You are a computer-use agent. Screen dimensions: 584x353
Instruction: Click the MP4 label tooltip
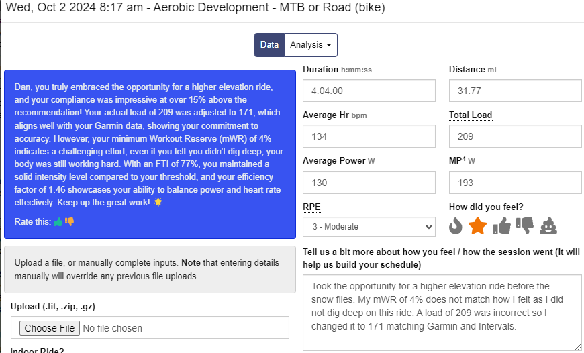[457, 161]
